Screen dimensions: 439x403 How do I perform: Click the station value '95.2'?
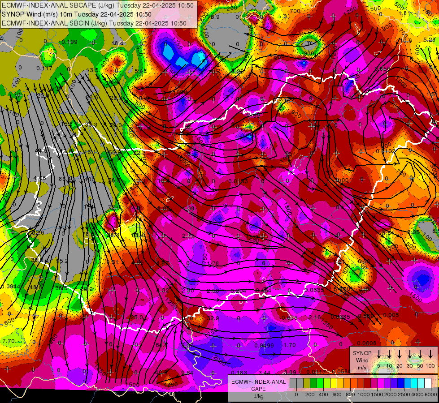click(x=62, y=261)
